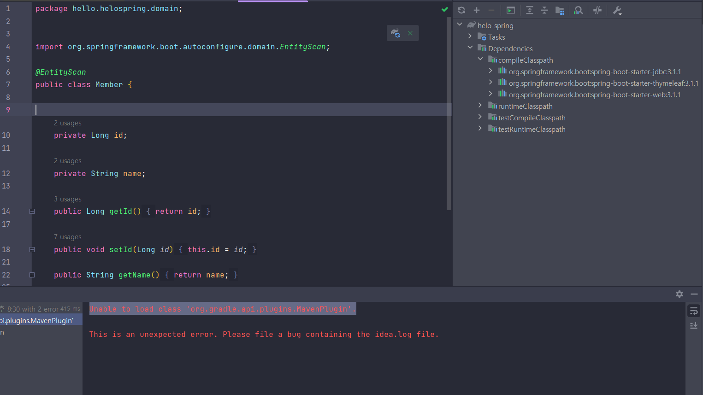Select the testCompileClasspath label

point(532,118)
